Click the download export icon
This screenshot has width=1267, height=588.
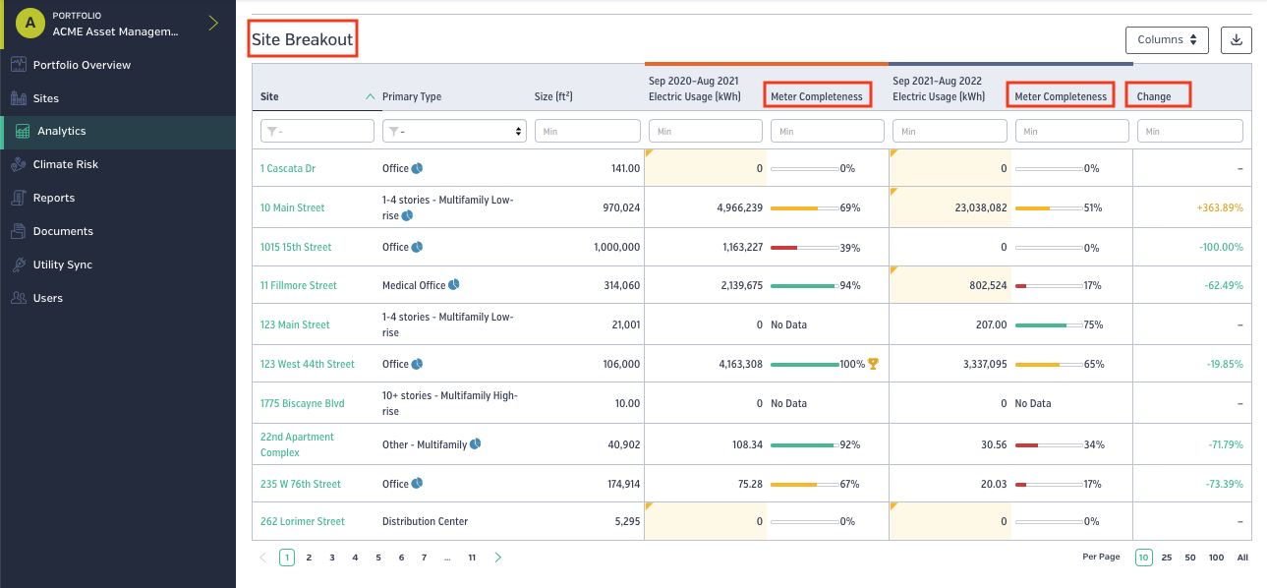pyautogui.click(x=1236, y=40)
